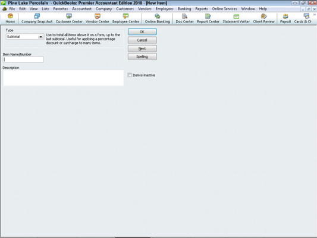Open Company Snapshot from the toolbar
Image resolution: width=317 pixels, height=238 pixels.
click(x=37, y=18)
